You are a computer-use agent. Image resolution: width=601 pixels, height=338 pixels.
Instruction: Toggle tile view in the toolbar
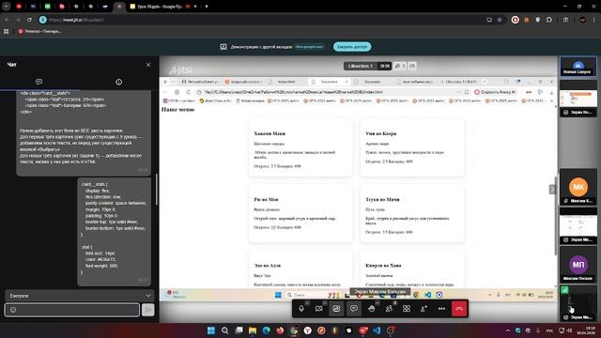click(x=407, y=309)
